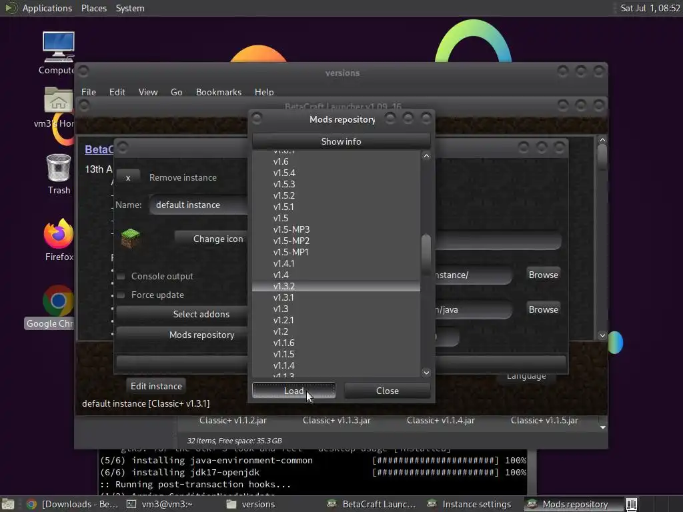Click the Select addons button
The height and width of the screenshot is (512, 683).
click(x=182, y=314)
